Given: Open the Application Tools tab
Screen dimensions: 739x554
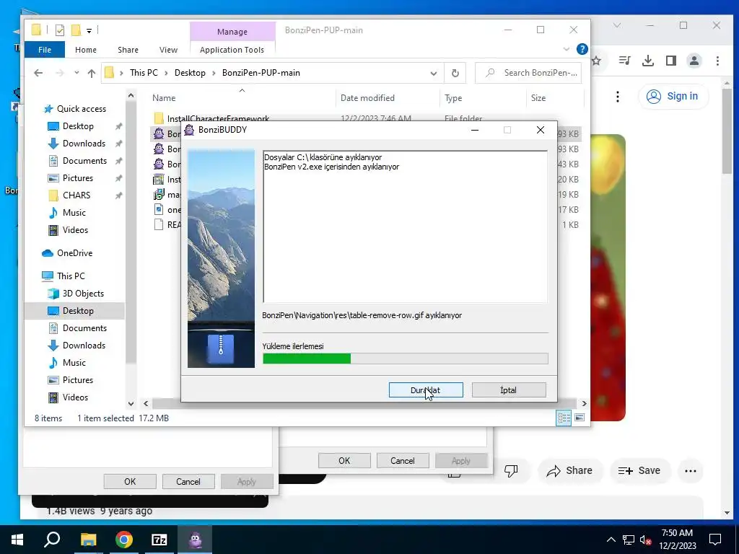Looking at the screenshot, I should tap(232, 50).
